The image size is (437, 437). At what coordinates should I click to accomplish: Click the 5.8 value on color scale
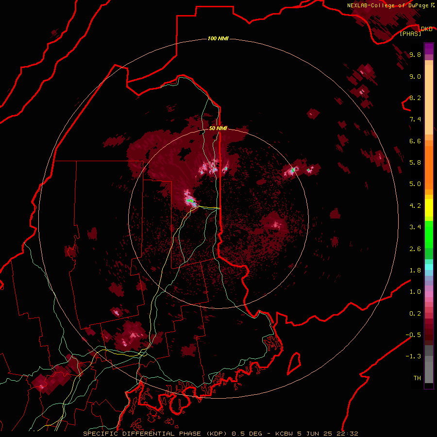415,163
